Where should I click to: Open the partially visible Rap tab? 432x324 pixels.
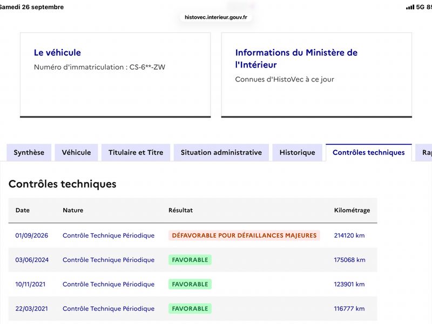424,152
